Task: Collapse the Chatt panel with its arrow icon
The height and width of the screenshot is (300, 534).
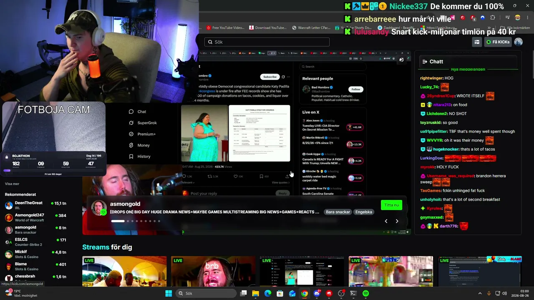Action: (x=425, y=62)
